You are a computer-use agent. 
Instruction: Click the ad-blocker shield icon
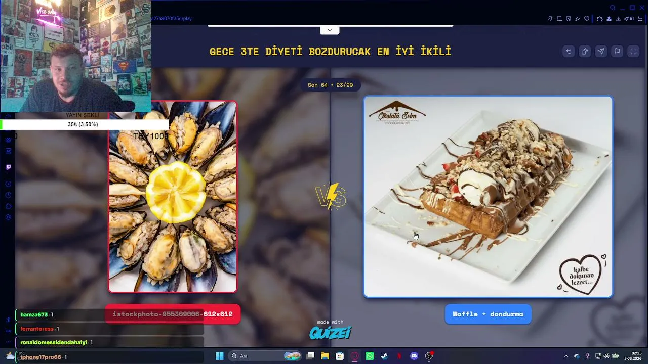(569, 19)
